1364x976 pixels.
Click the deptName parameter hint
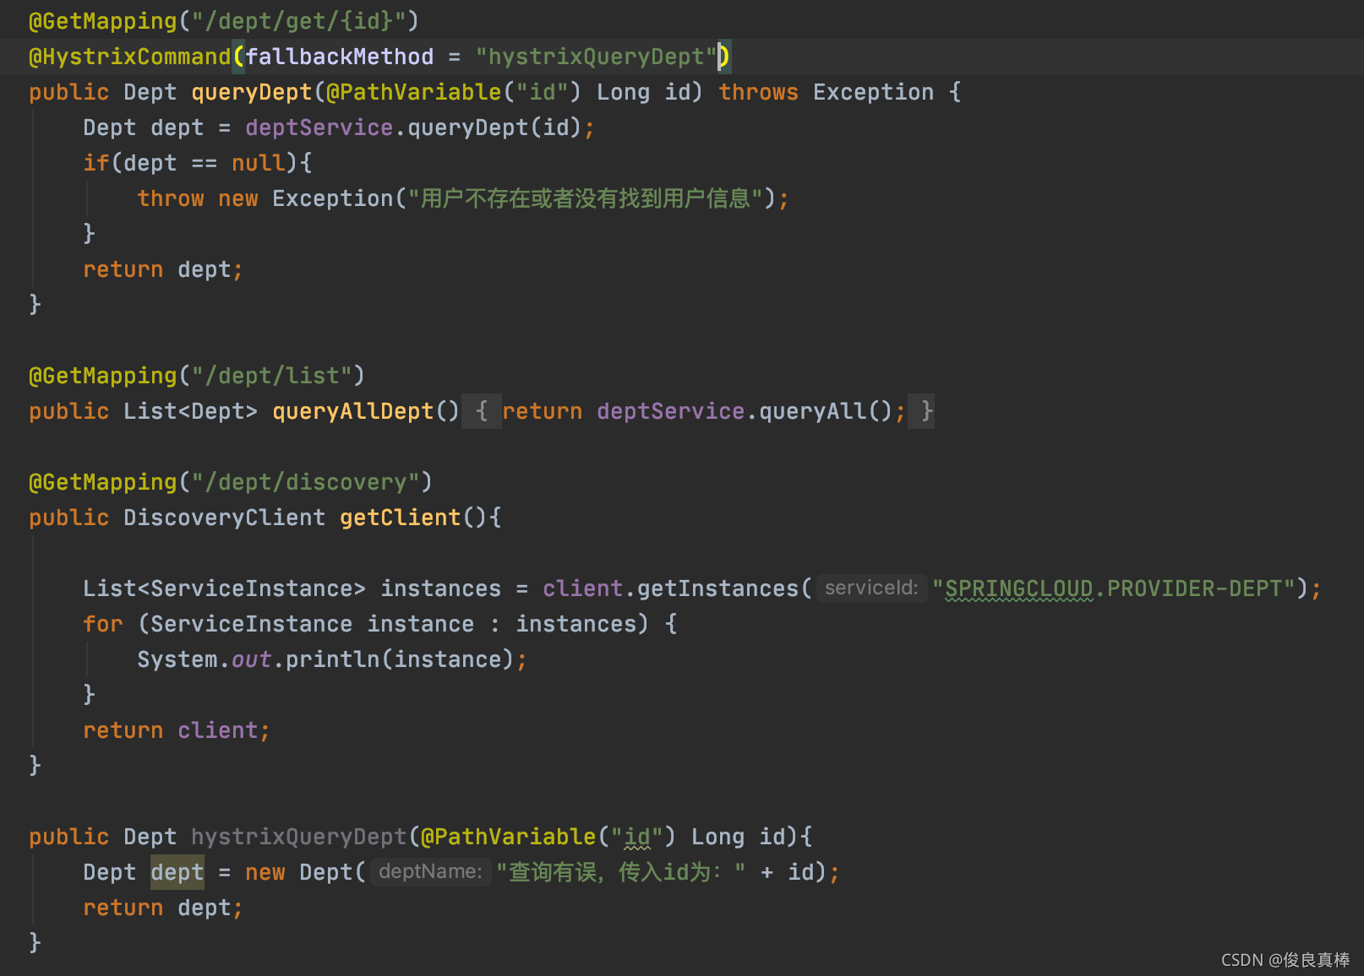point(430,871)
